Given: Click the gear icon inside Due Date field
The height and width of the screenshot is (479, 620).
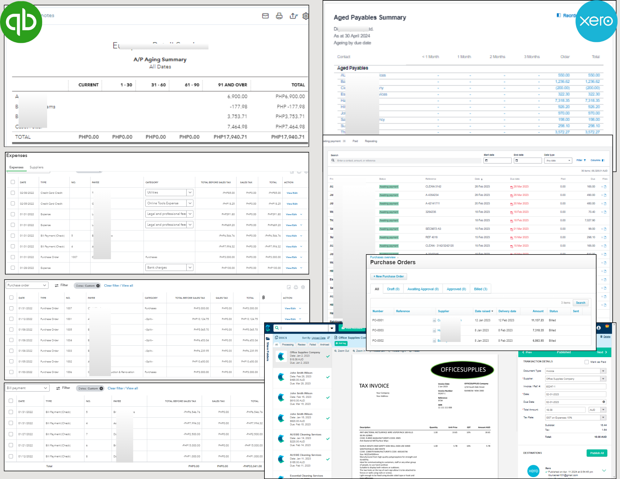Looking at the screenshot, I should point(604,402).
